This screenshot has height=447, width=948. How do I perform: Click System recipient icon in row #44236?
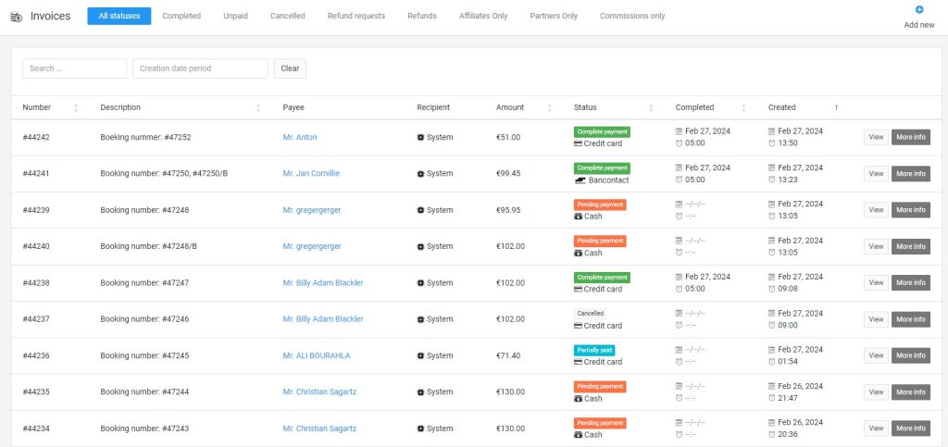click(421, 355)
